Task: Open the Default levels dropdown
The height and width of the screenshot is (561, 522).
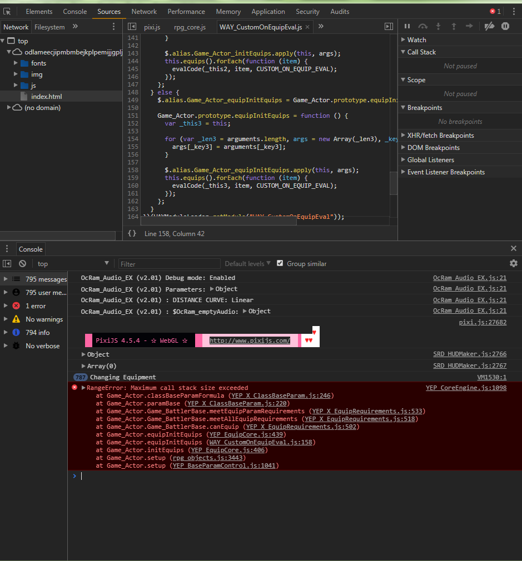Action: tap(247, 264)
